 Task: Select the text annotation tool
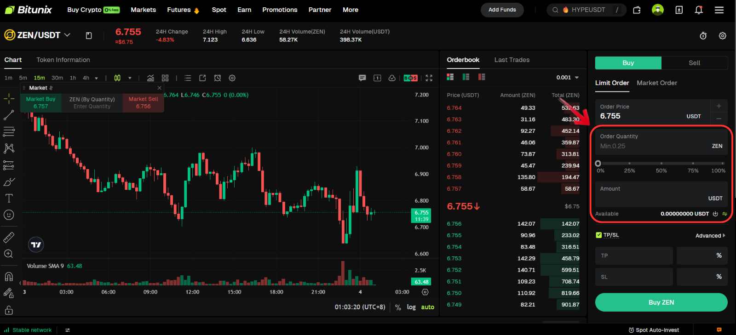9,198
